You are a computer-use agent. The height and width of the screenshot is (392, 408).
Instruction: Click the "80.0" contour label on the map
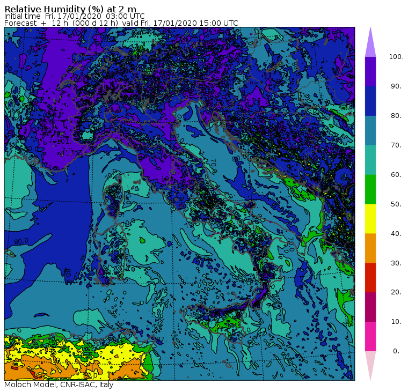pyautogui.click(x=21, y=241)
